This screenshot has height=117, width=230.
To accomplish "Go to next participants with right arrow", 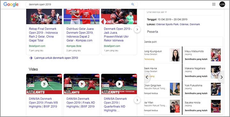I will click(221, 77).
